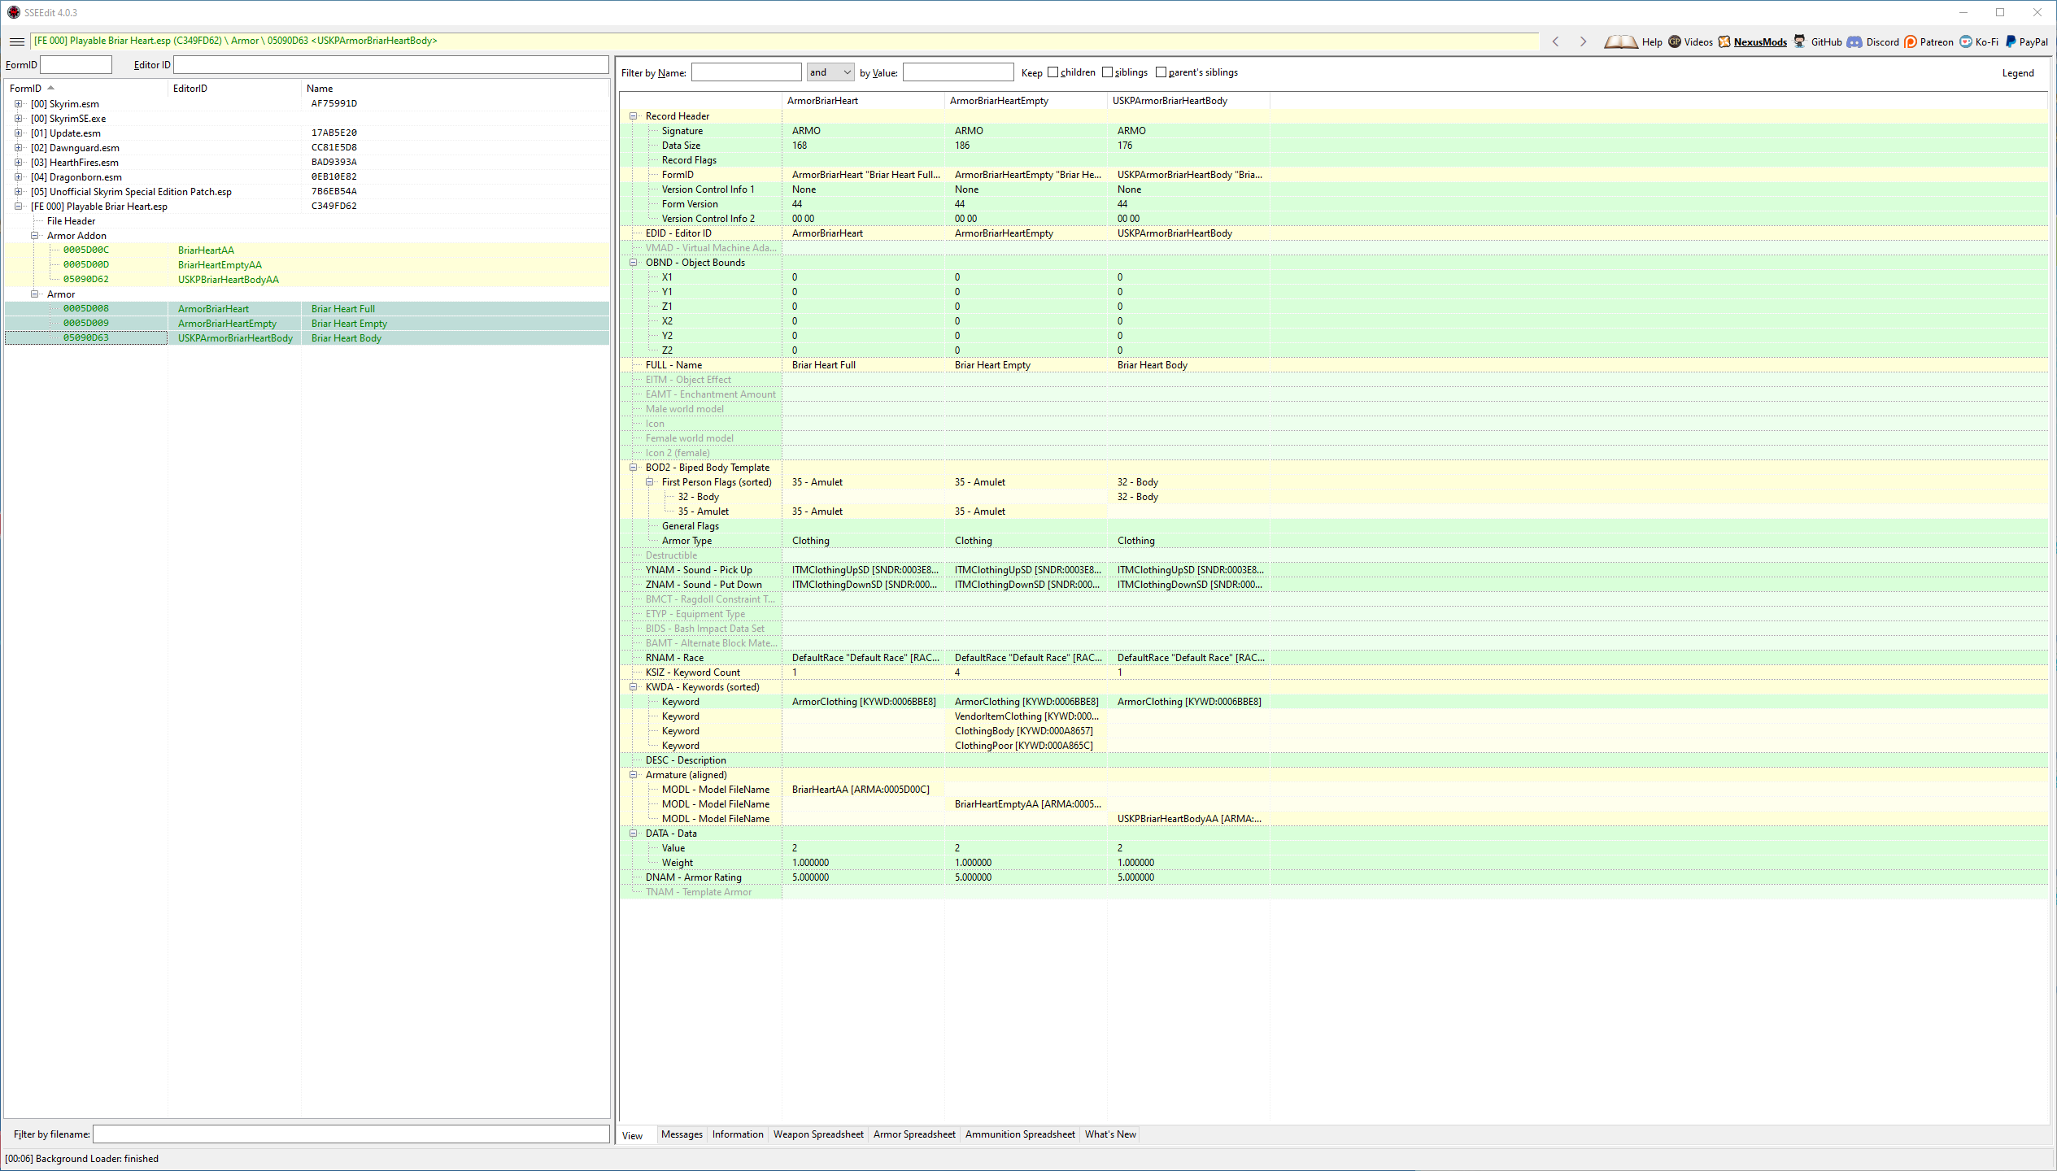Click the USKPArmorBriarHeartBody column header
Image resolution: width=2057 pixels, height=1171 pixels.
[1188, 100]
